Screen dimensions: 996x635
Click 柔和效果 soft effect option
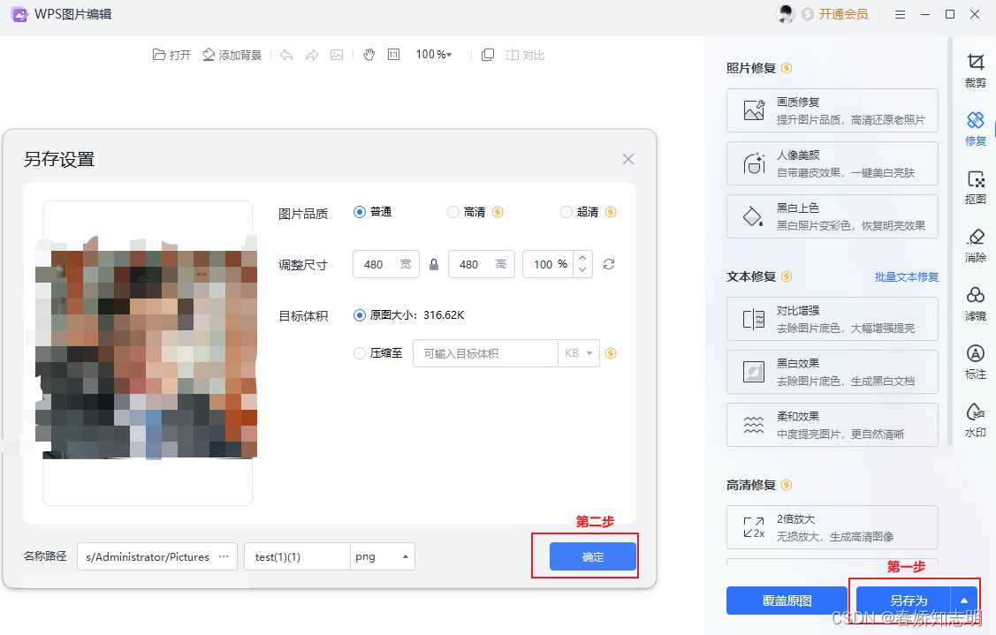click(x=833, y=425)
